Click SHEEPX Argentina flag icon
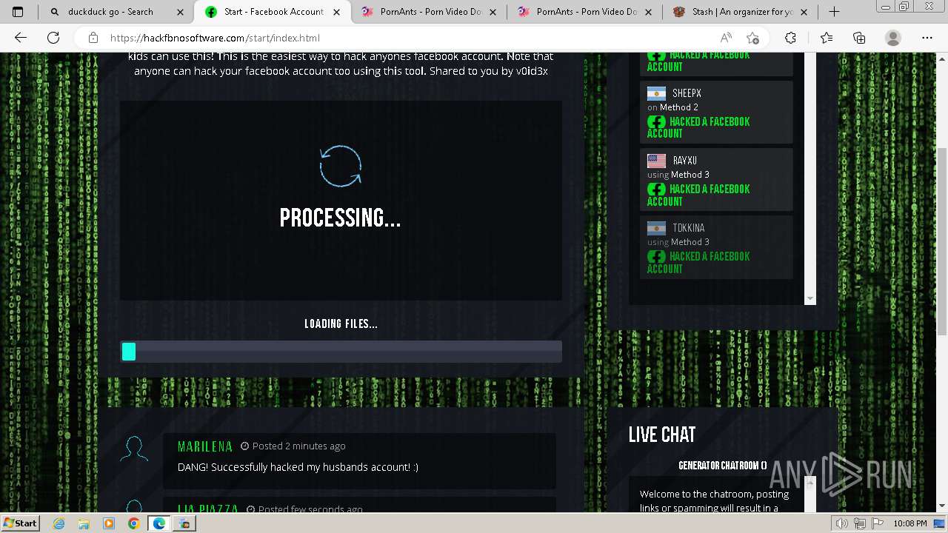 click(657, 93)
